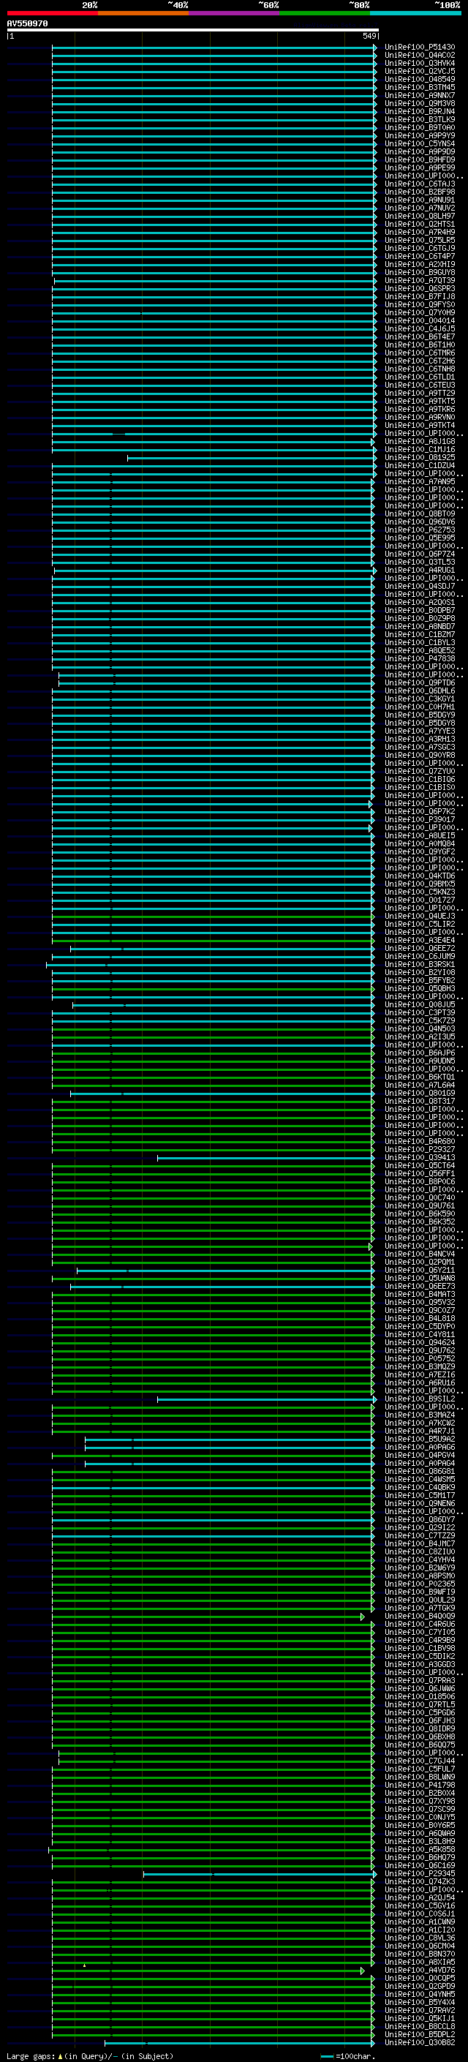The width and height of the screenshot is (468, 2062).
Task: Select the UniRef100_C6TAJ3 label
Action: click(420, 184)
